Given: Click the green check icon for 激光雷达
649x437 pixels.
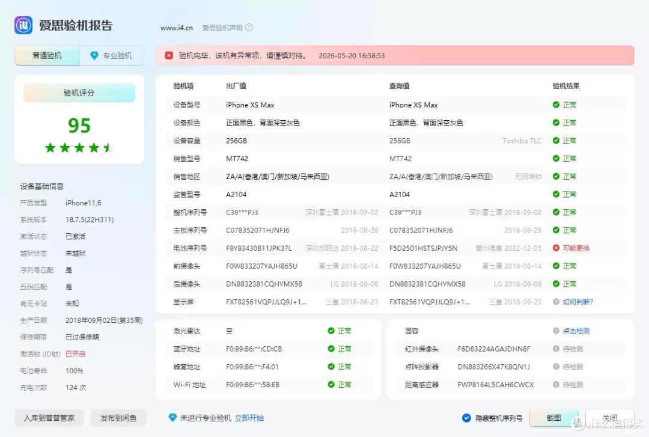Looking at the screenshot, I should 331,331.
